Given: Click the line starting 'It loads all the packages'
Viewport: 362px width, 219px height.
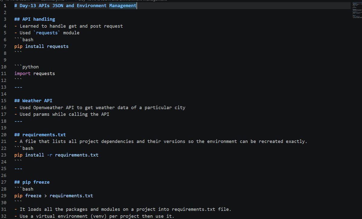Looking at the screenshot, I should tap(123, 209).
